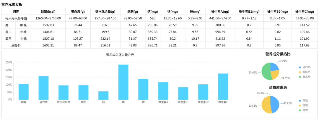Image resolution: width=319 pixels, height=124 pixels.
Task: Select the 周二 row label
Action: click(x=8, y=32)
